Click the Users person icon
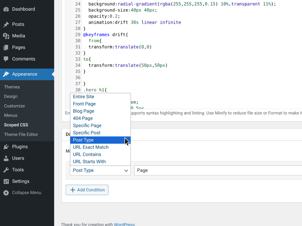 coord(6,159)
